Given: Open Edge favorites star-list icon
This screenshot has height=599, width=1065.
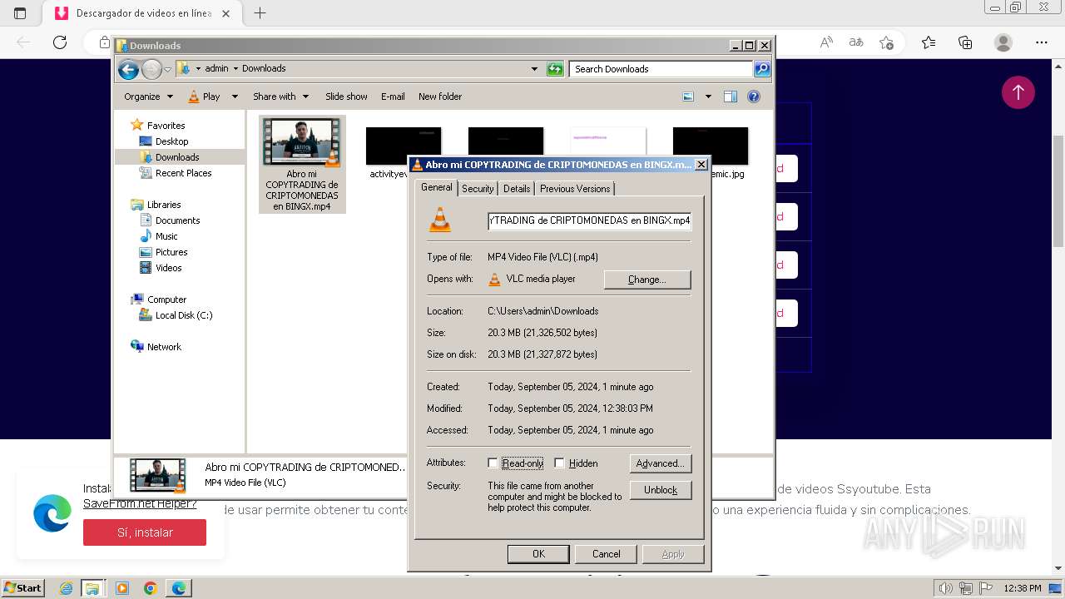Looking at the screenshot, I should pyautogui.click(x=929, y=42).
